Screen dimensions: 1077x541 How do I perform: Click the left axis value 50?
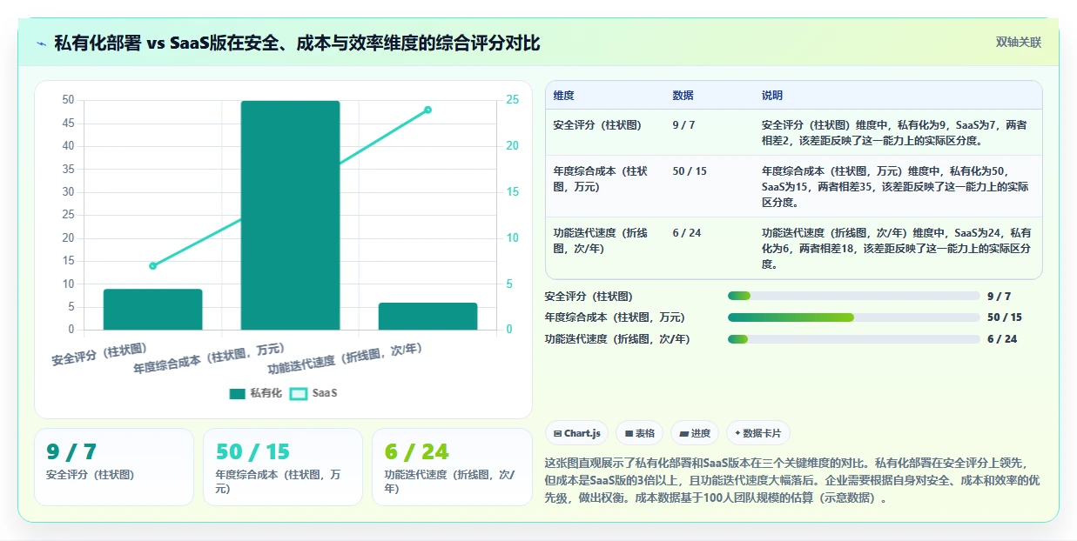69,100
